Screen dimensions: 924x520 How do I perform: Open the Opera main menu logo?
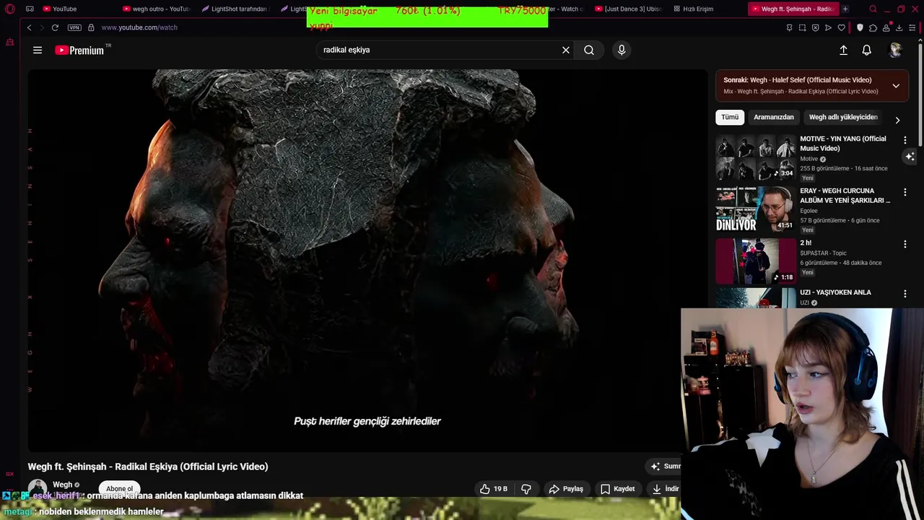click(x=9, y=9)
